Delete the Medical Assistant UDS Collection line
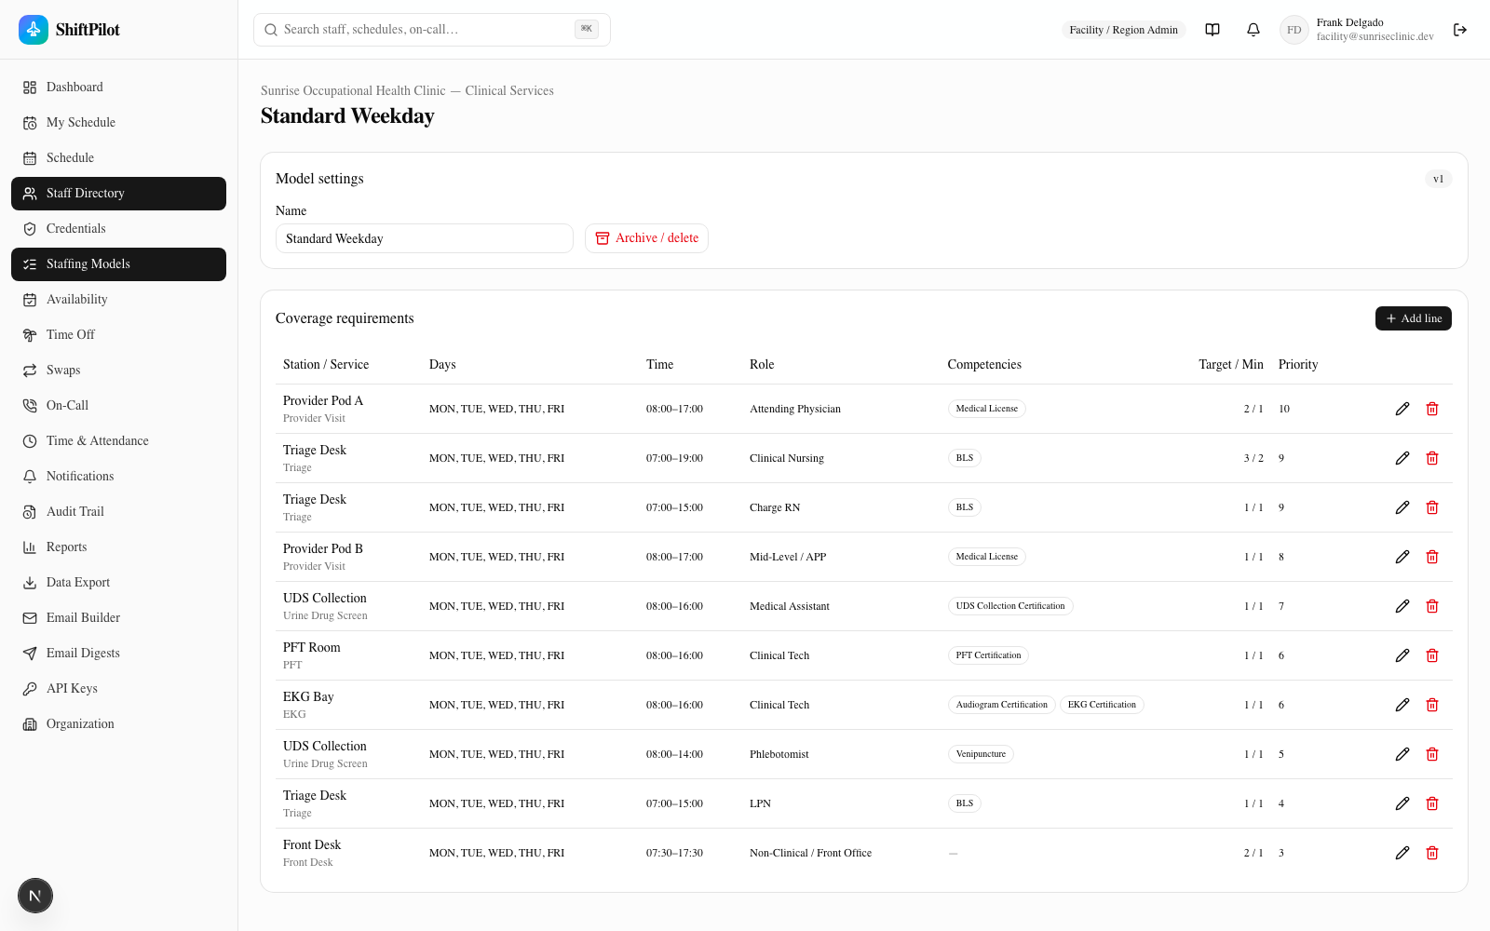Viewport: 1490px width, 931px height. tap(1432, 606)
